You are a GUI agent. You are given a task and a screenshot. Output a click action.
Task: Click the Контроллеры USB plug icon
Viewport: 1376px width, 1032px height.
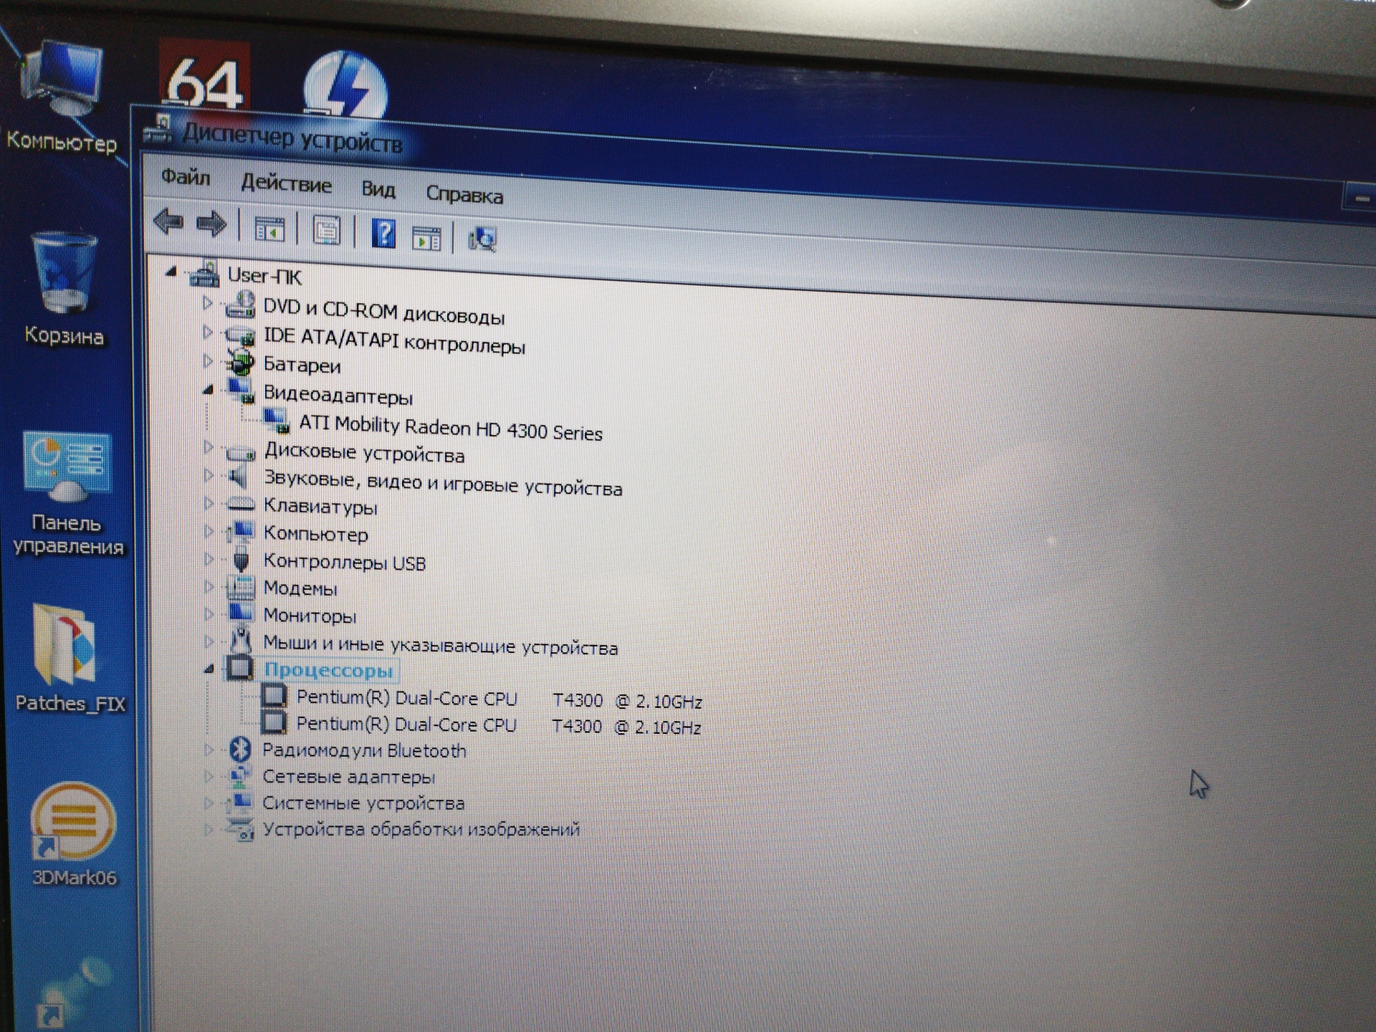pyautogui.click(x=242, y=560)
